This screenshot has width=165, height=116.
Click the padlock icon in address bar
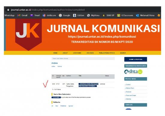click(x=8, y=10)
